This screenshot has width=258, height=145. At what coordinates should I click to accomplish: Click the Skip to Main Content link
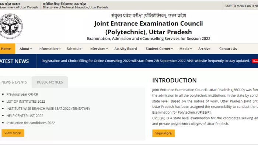pos(241,6)
